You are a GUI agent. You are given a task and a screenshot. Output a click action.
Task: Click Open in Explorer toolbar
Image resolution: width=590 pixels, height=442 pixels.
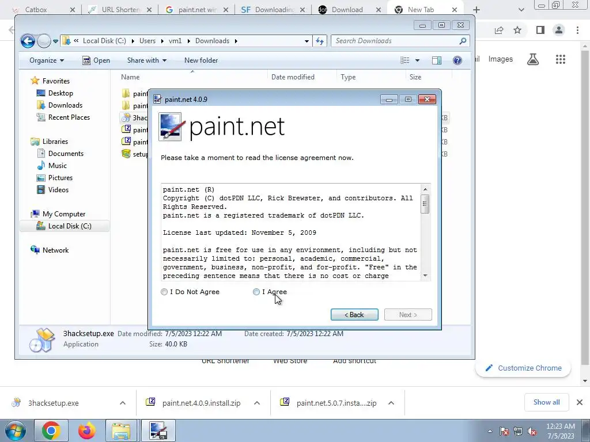[96, 60]
